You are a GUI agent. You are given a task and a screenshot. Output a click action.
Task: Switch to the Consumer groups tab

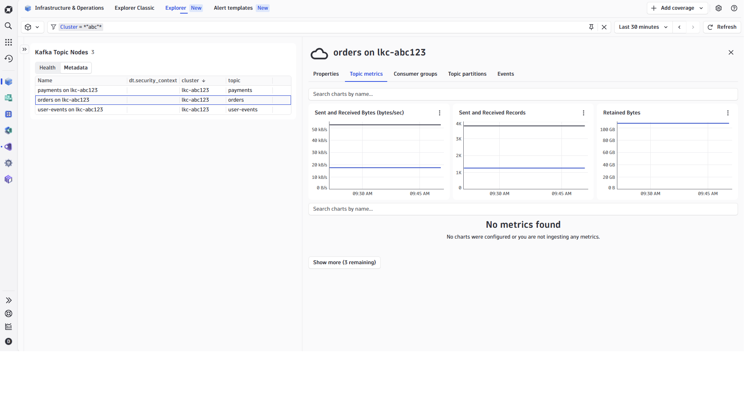pos(415,74)
